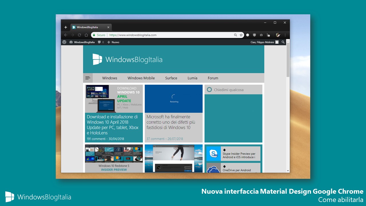Open the Windows 10 April Update thumbnail
This screenshot has width=366, height=206.
coord(114,99)
